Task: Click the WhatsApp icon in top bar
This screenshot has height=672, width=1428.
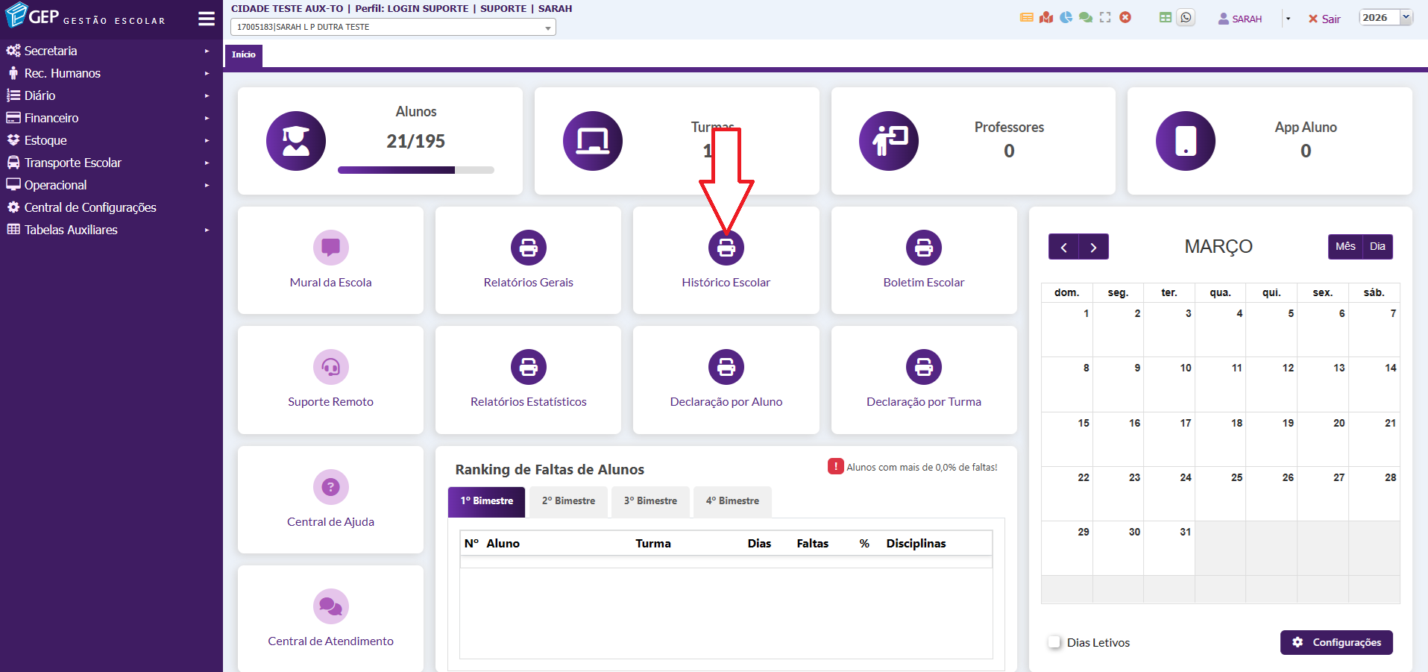Action: (1186, 18)
